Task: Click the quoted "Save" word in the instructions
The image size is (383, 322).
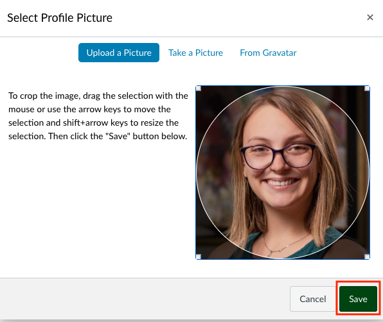Action: tap(118, 136)
